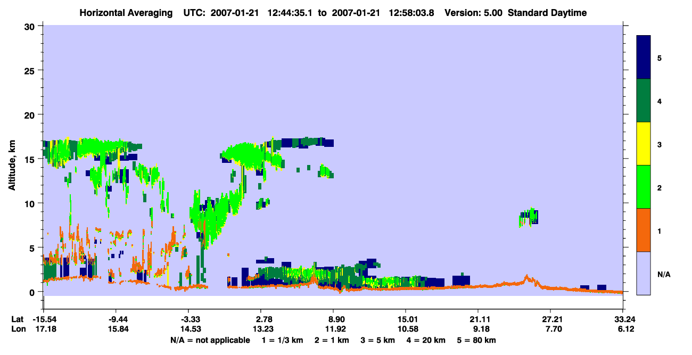Click longitude value 14.53
Viewport: 692px width, 355px height.
(x=190, y=329)
